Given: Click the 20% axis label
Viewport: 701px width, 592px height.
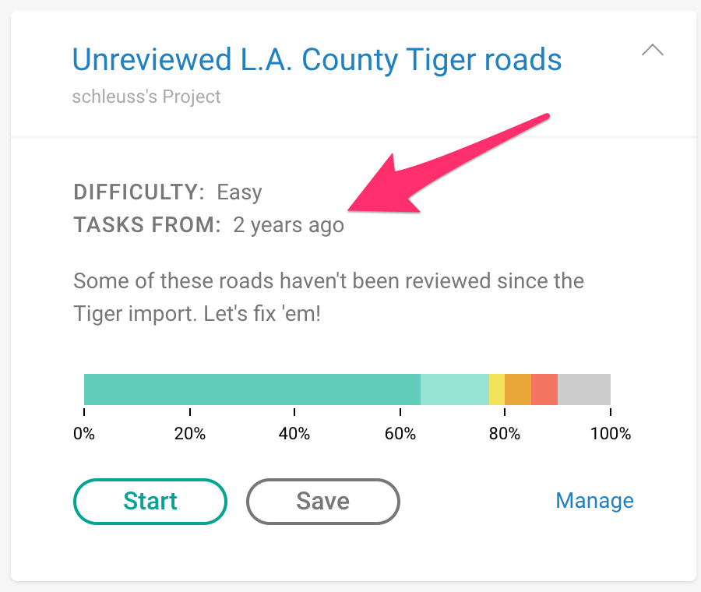Looking at the screenshot, I should pyautogui.click(x=189, y=433).
